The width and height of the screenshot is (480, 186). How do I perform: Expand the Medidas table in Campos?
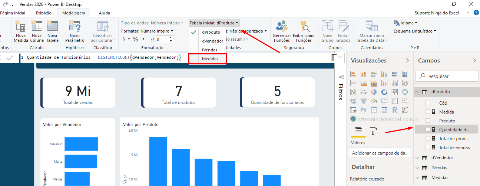(418, 177)
